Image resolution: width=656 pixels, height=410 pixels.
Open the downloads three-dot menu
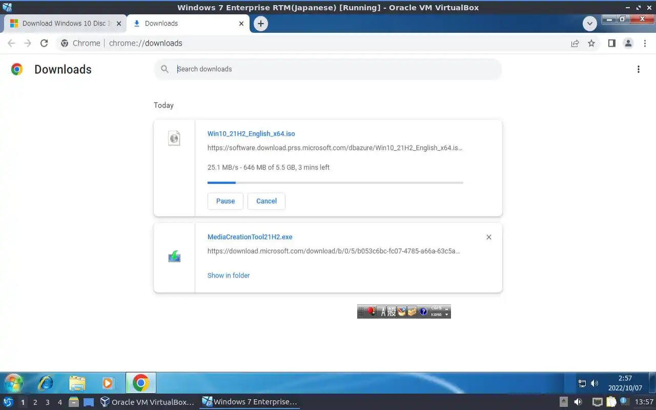pos(639,69)
